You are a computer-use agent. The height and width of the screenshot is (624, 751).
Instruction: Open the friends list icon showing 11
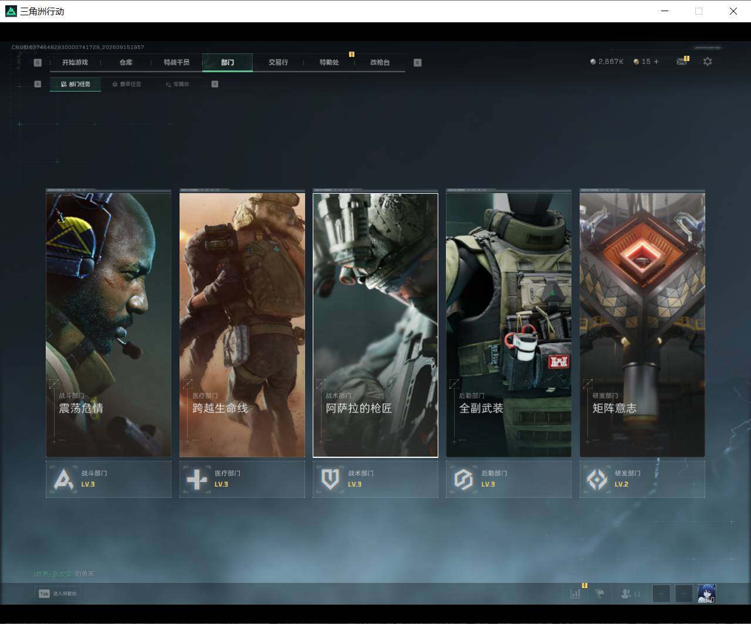point(631,593)
